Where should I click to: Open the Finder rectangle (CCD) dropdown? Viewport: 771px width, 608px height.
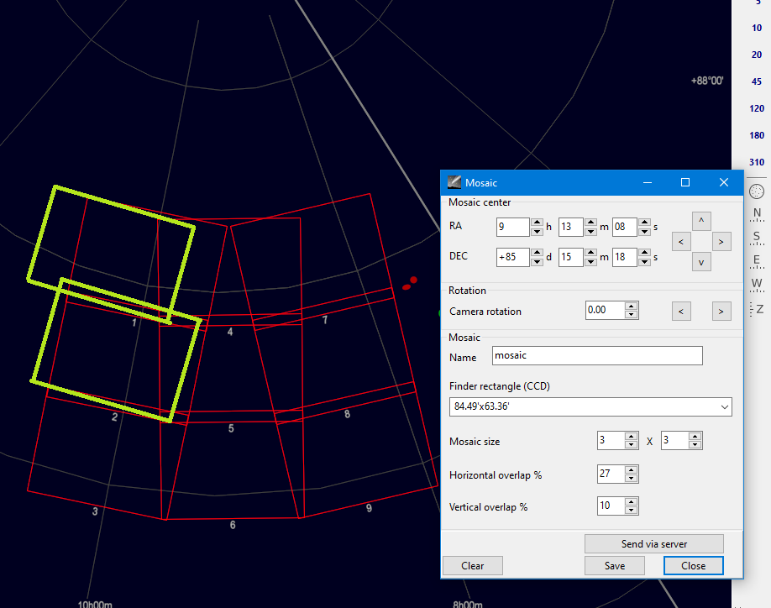(x=590, y=406)
